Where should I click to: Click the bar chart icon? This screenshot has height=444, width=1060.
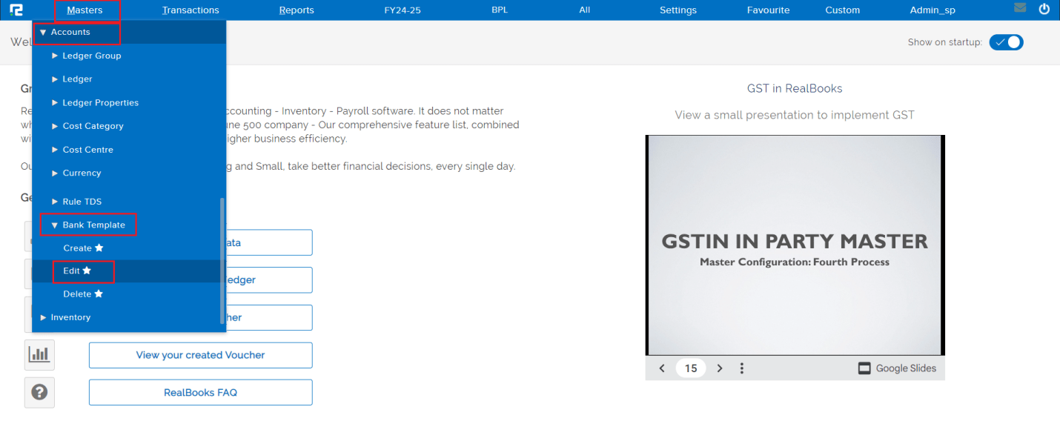coord(39,355)
